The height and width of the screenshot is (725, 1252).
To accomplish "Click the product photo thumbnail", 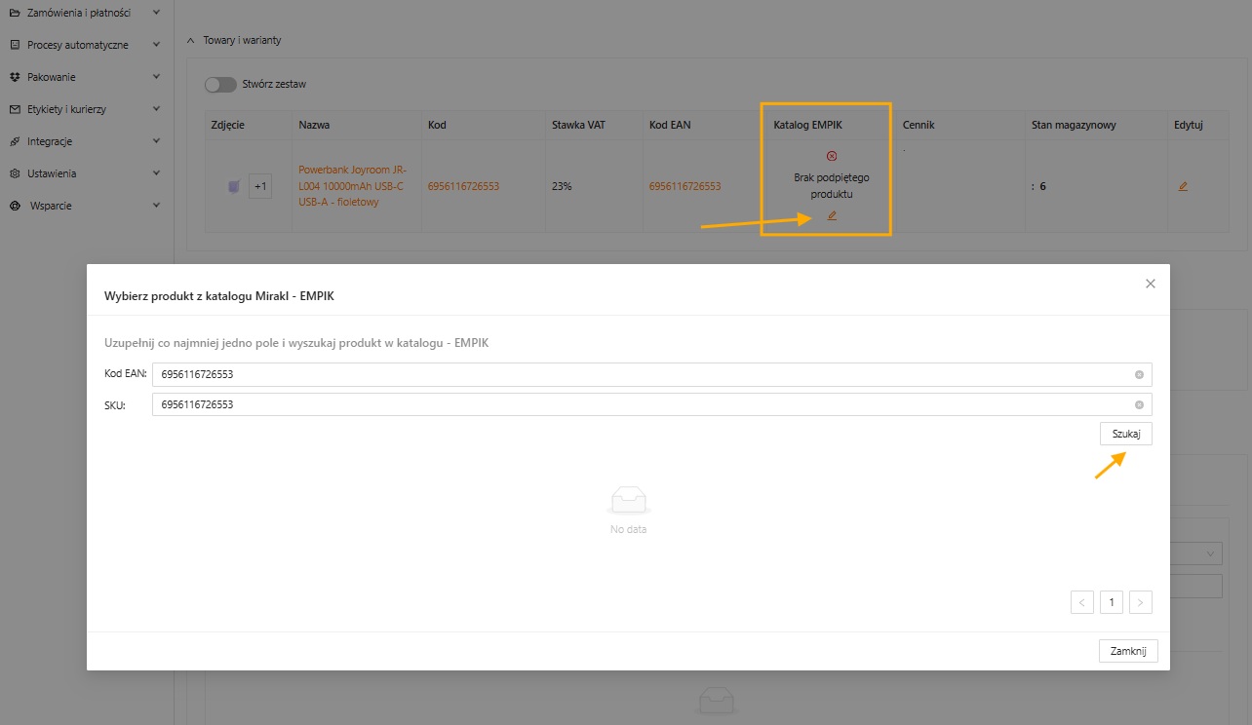I will click(x=233, y=186).
